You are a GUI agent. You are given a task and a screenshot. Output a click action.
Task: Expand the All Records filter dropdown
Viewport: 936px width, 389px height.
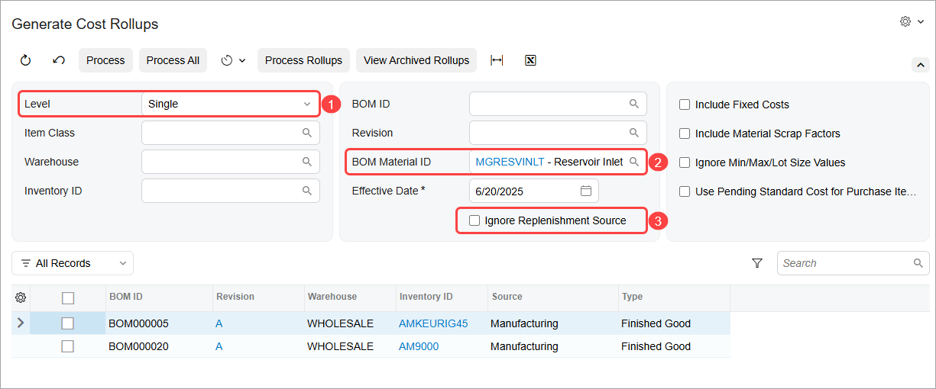(73, 263)
